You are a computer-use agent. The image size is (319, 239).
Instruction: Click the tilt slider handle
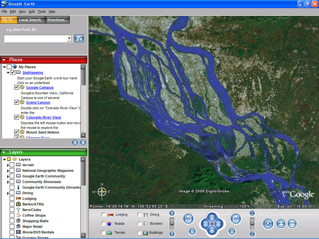(x=252, y=223)
